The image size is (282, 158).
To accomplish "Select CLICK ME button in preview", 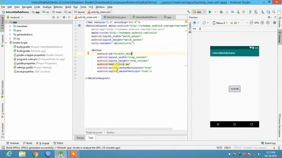I will (234, 89).
